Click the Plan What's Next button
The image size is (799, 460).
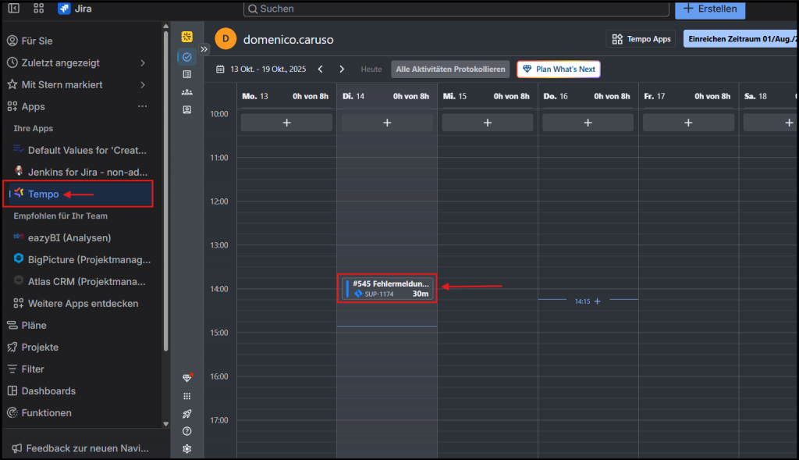[x=559, y=70]
